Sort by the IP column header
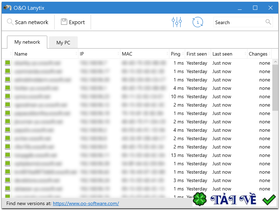Viewport: 280px width, 210px height. (x=82, y=54)
